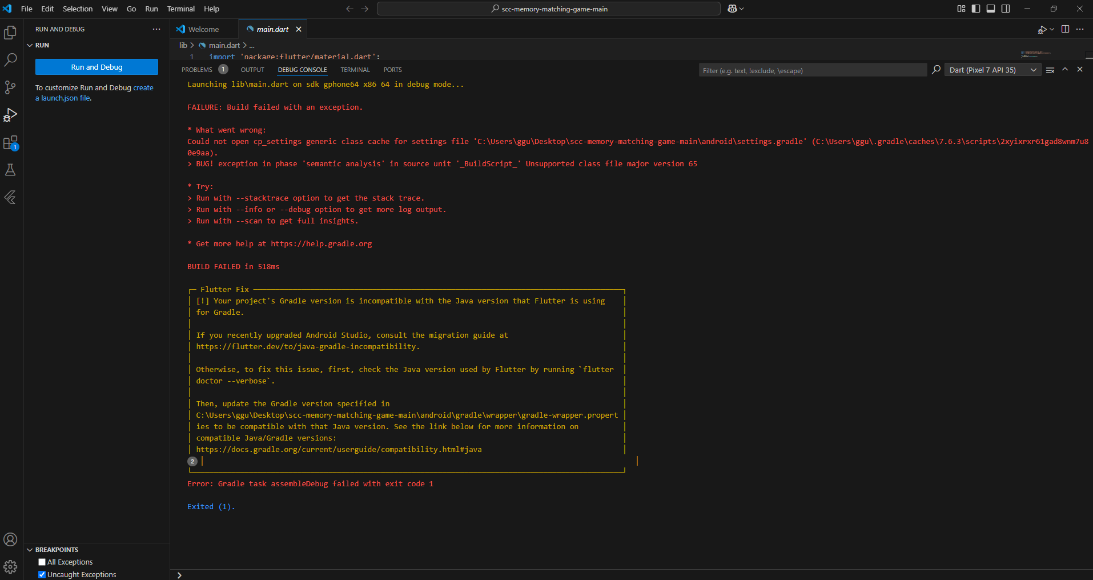Switch to the PROBLEMS panel tab
This screenshot has height=580, width=1093.
pos(197,70)
